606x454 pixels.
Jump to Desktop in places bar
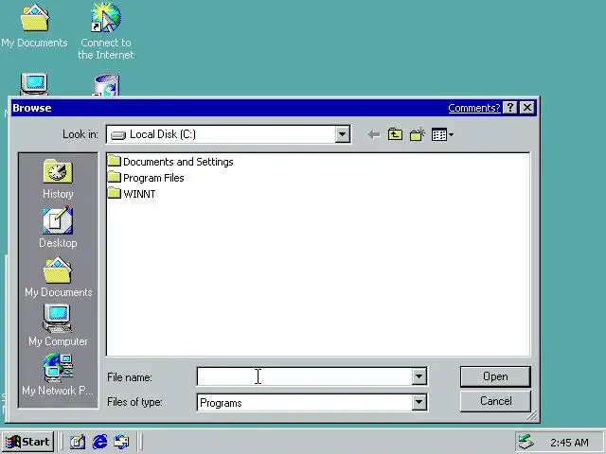[58, 227]
